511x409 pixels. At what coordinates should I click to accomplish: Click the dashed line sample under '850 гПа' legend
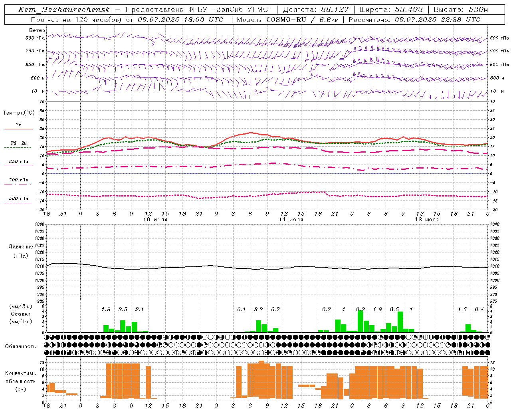(18, 166)
